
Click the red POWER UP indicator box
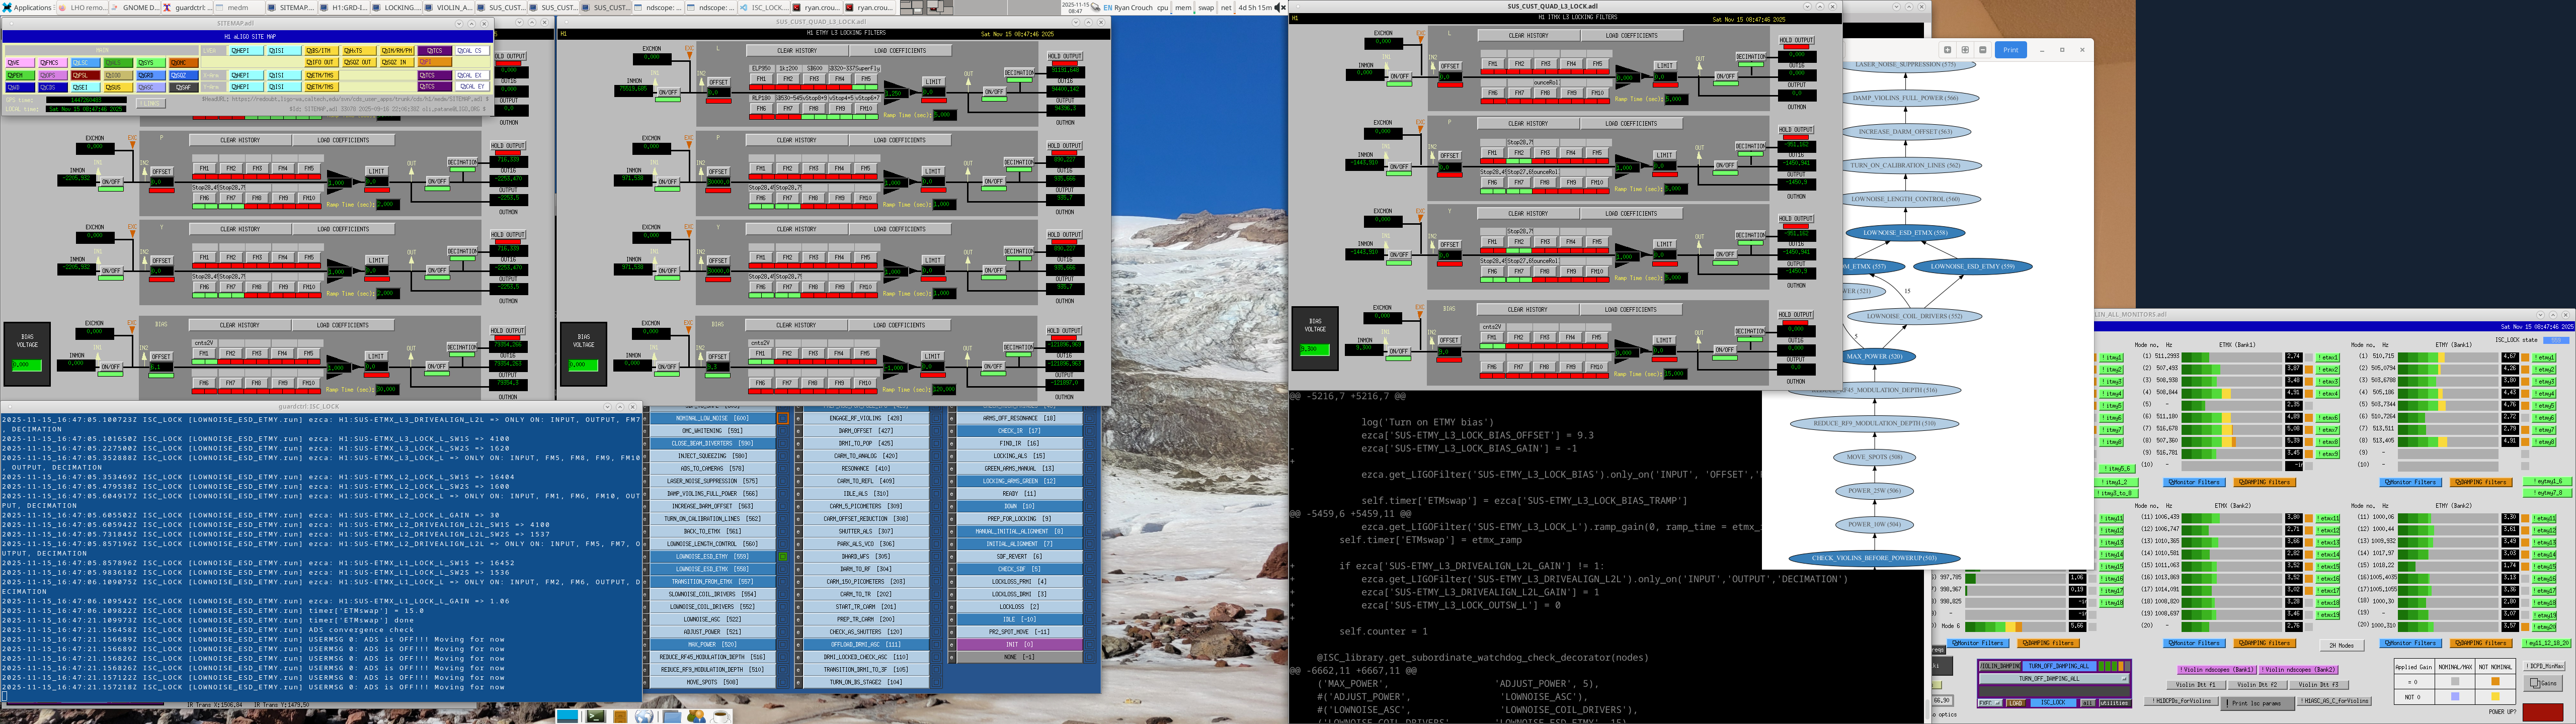(2543, 712)
